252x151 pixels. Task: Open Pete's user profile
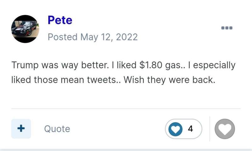pos(60,20)
